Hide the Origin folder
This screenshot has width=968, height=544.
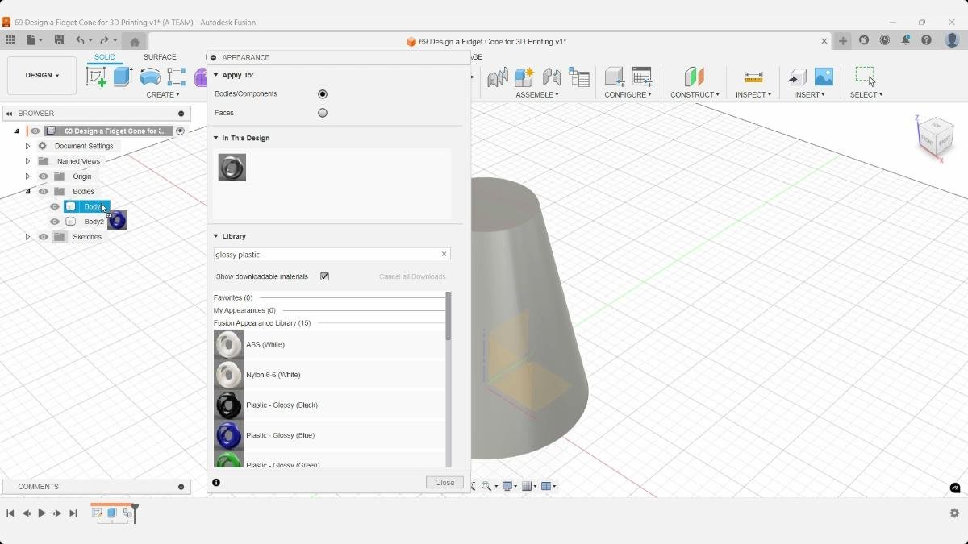pos(44,176)
